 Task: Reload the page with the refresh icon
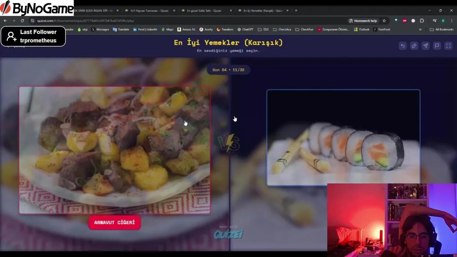point(22,21)
